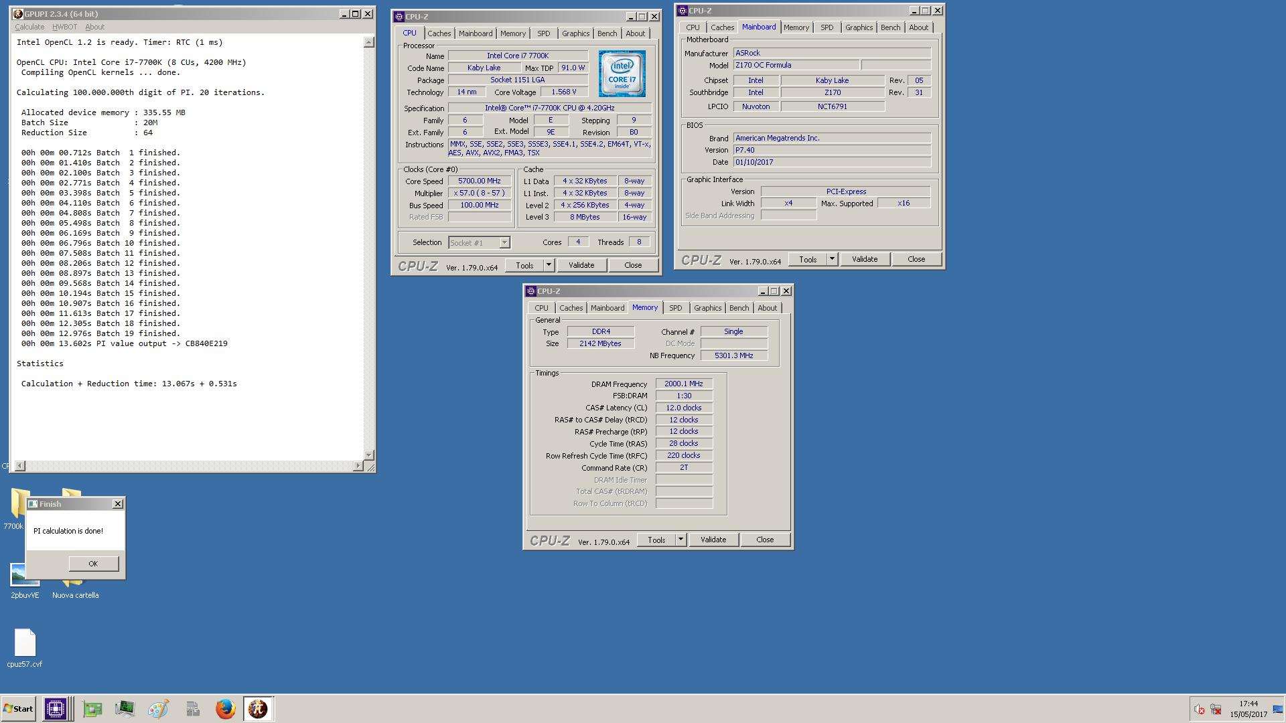Click the GPUPI scroll up arrow
Image resolution: width=1286 pixels, height=723 pixels.
(x=368, y=42)
